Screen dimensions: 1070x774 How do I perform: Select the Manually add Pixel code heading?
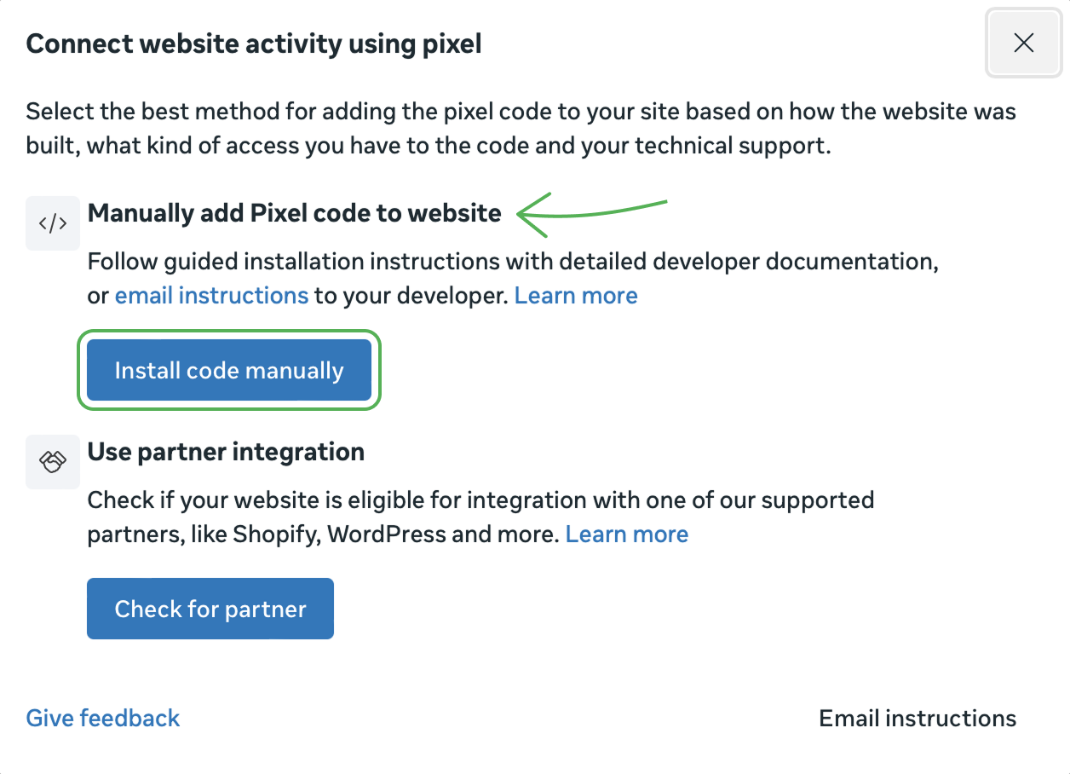(294, 213)
